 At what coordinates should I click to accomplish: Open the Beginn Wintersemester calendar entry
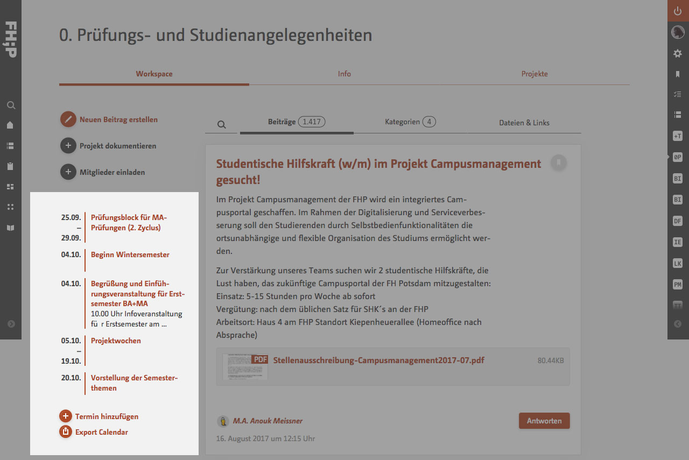(x=130, y=254)
